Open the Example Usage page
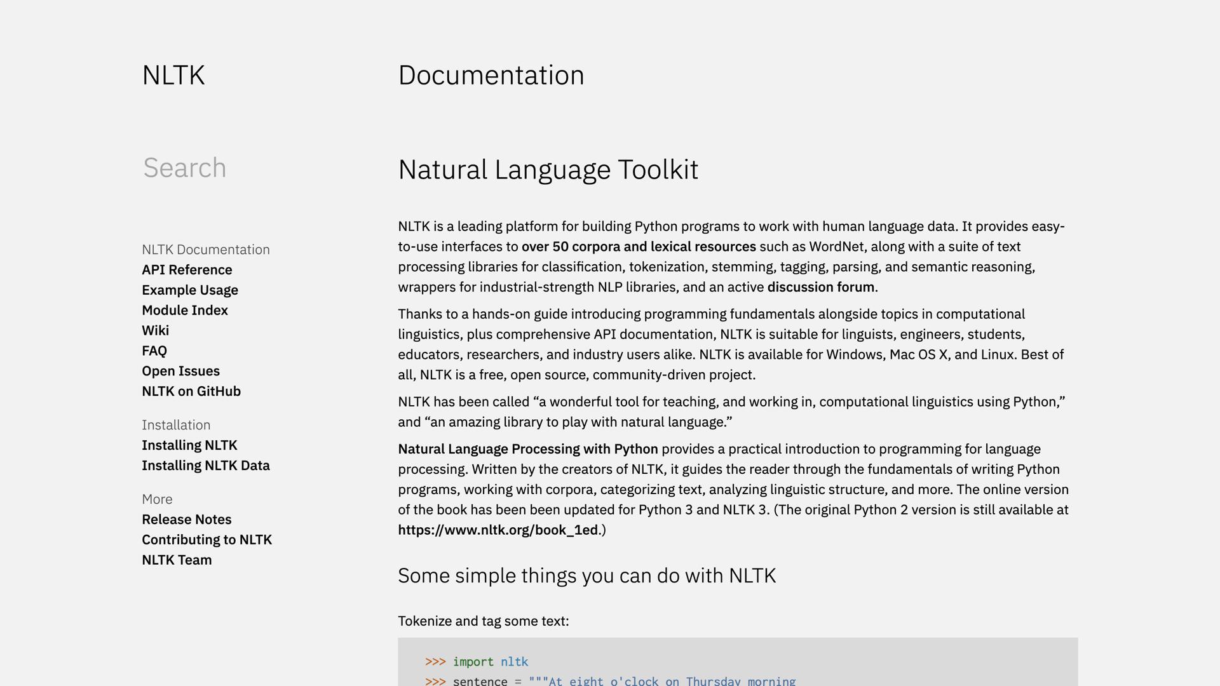The image size is (1220, 686). coord(190,290)
